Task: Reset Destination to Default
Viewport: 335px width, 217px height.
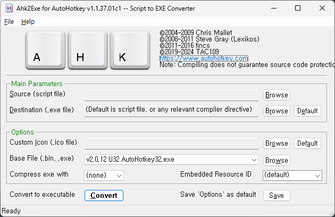Action: 307,111
